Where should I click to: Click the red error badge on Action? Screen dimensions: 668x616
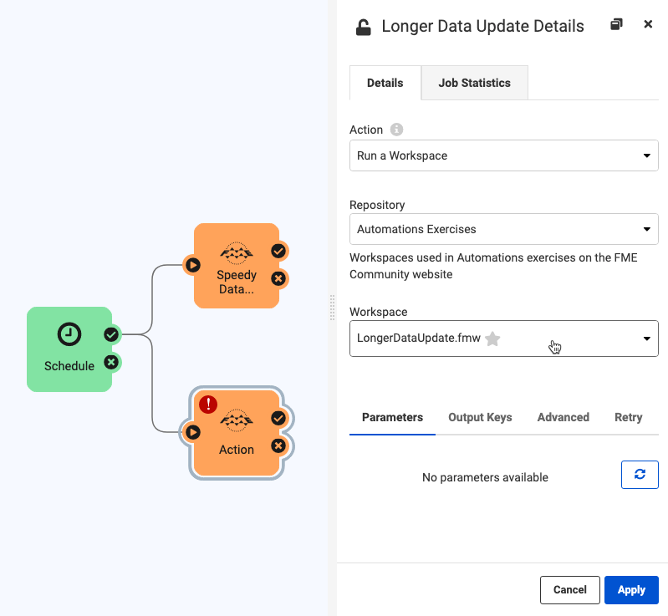208,405
